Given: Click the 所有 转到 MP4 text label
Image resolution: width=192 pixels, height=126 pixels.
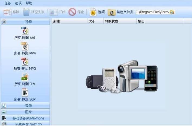Looking at the screenshot, I should 25,53.
